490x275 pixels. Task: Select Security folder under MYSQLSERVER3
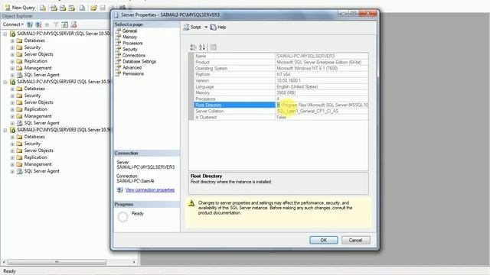click(32, 144)
